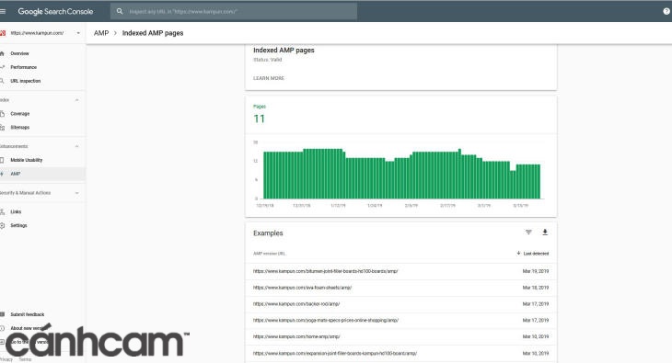Click Indexed AMP pages breadcrumb text
Screen dimensions: 672x363
[153, 33]
